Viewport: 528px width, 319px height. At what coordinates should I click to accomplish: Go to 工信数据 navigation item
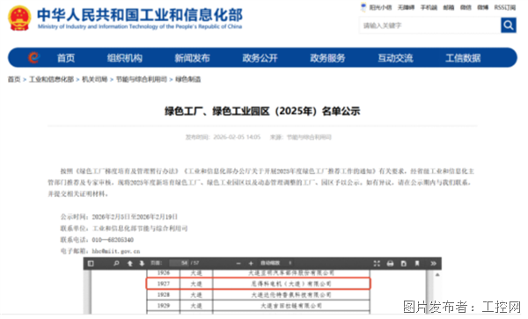click(463, 58)
